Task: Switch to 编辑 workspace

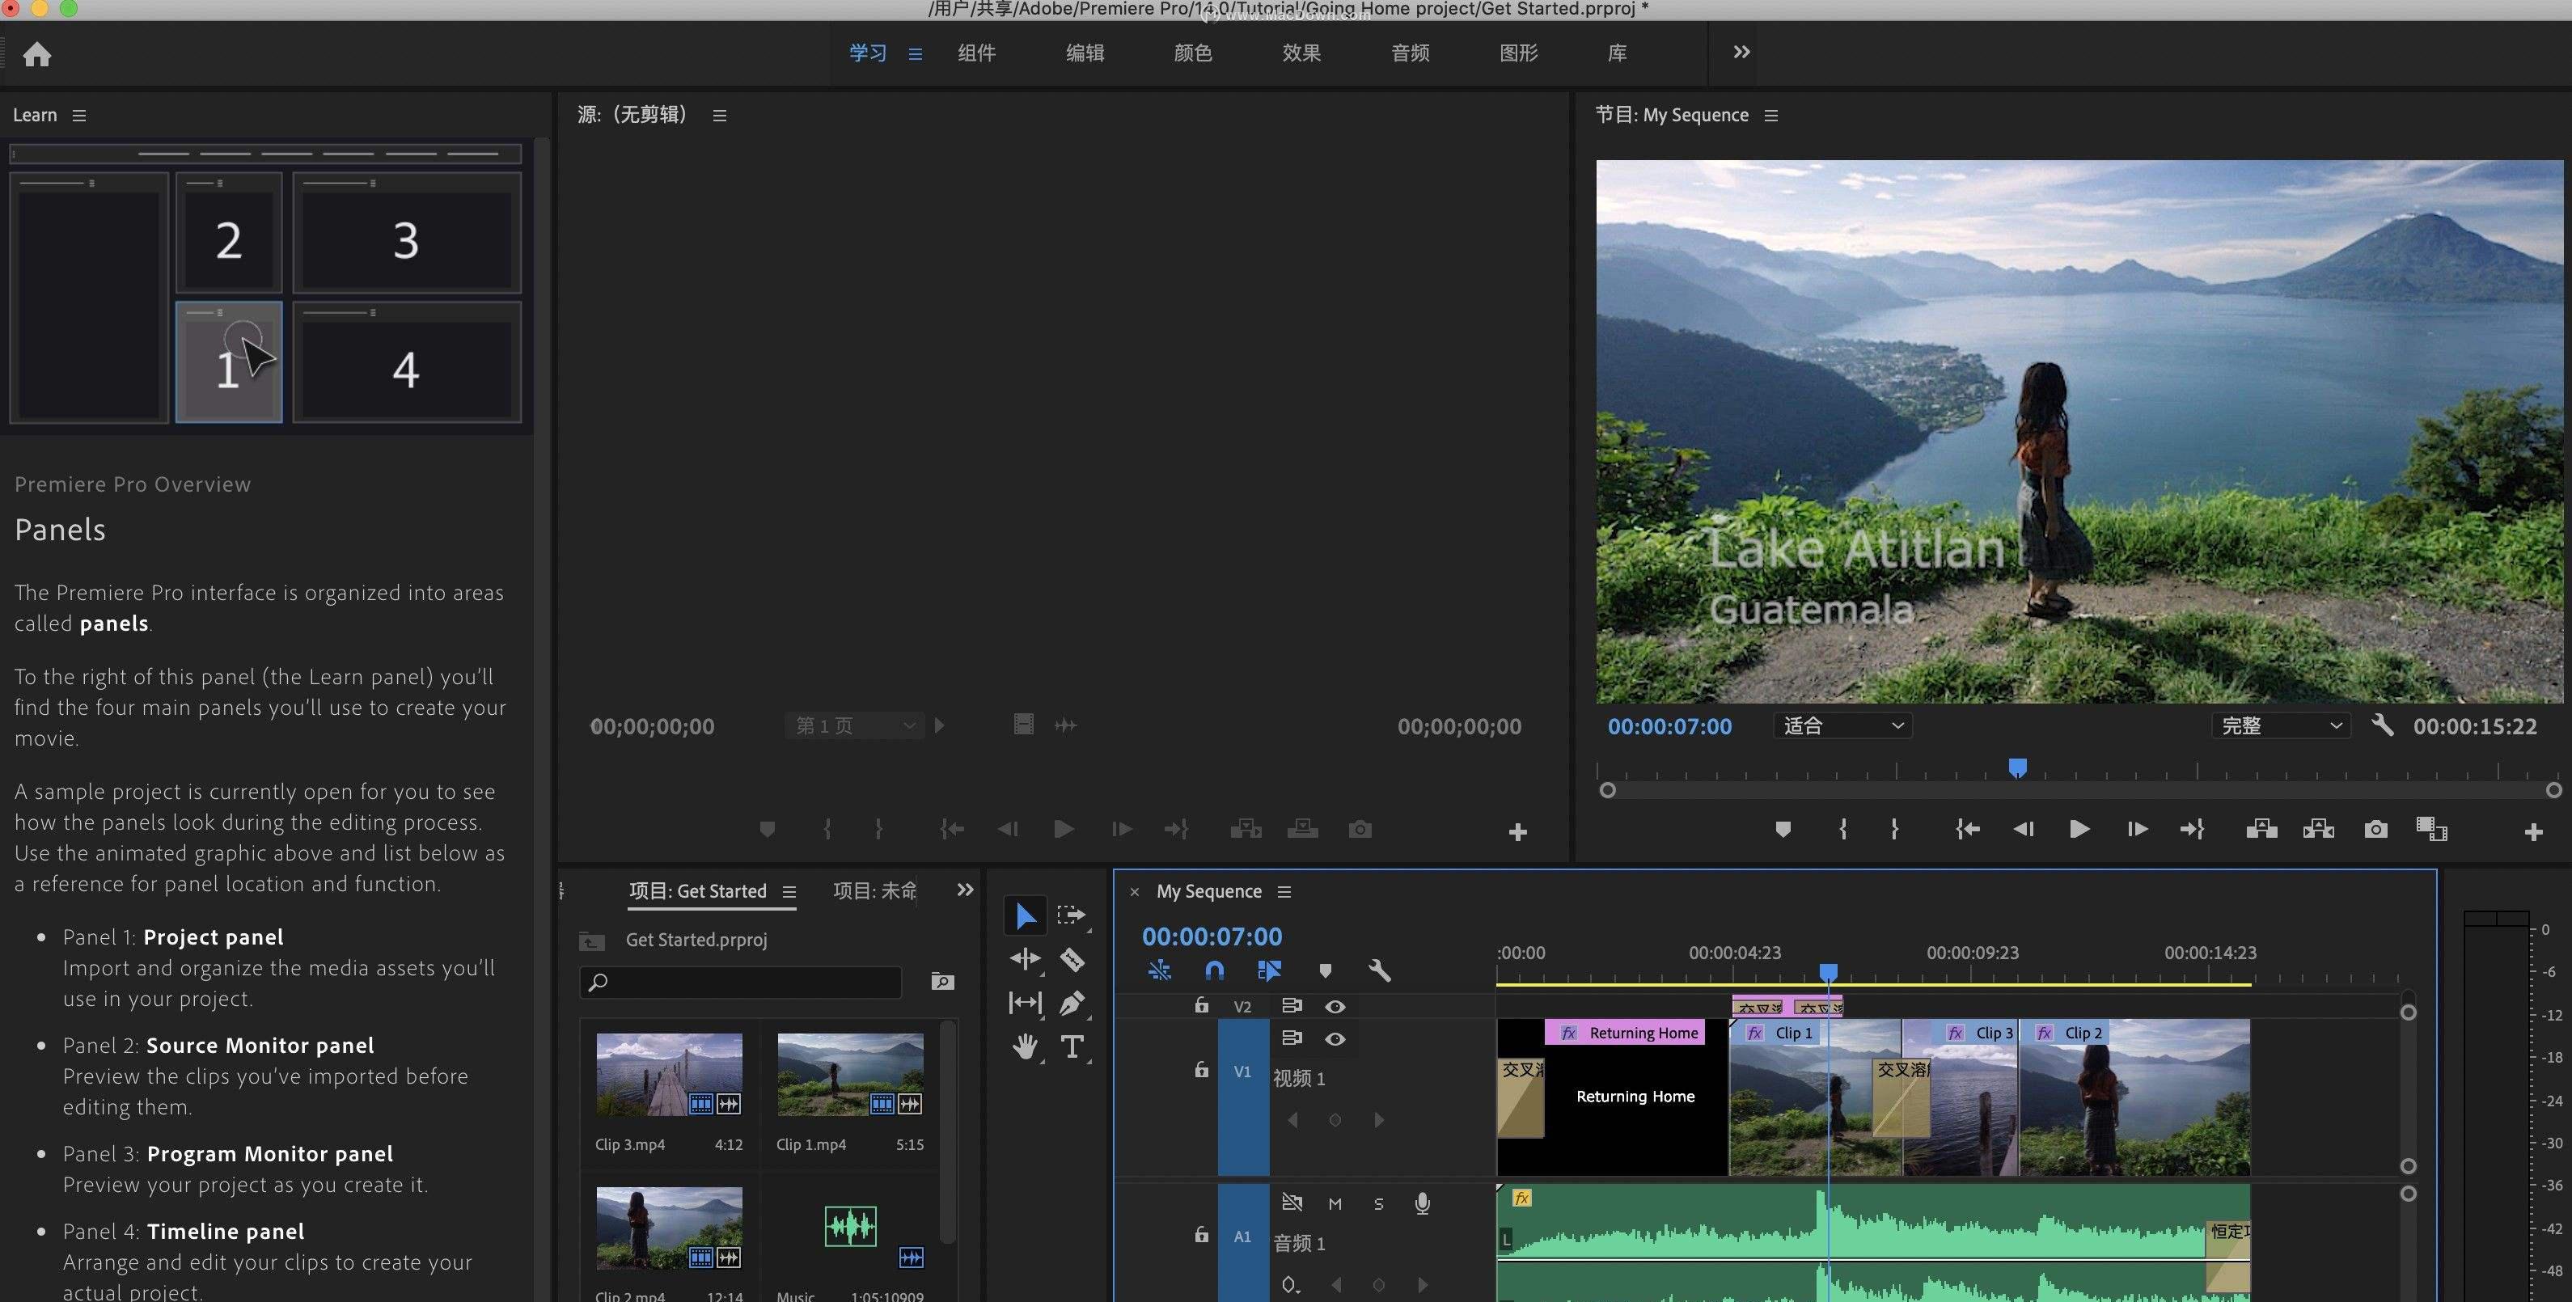Action: [1085, 53]
